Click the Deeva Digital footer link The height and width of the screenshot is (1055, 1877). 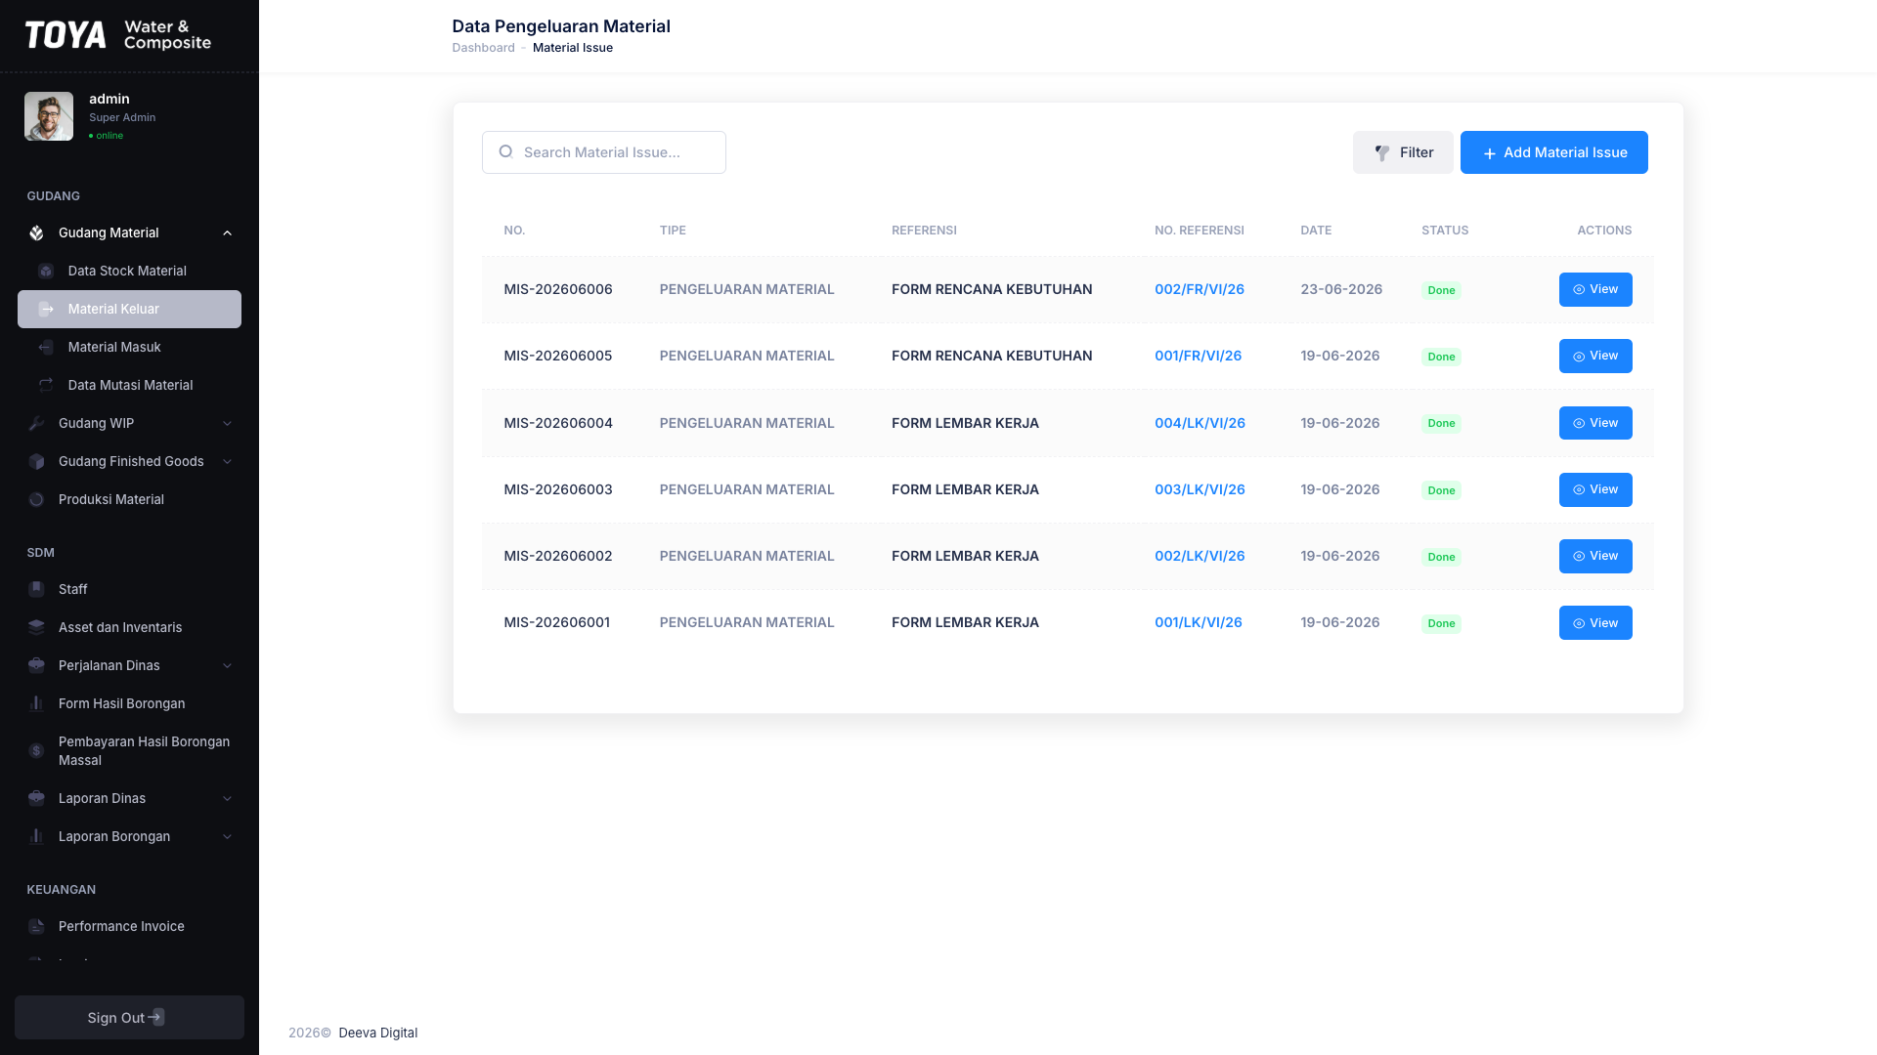coord(377,1034)
